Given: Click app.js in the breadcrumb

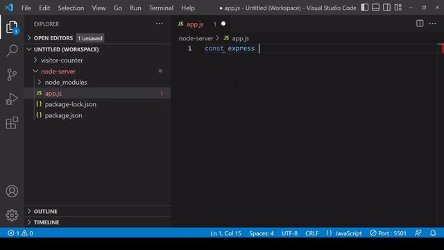Looking at the screenshot, I should (x=241, y=38).
